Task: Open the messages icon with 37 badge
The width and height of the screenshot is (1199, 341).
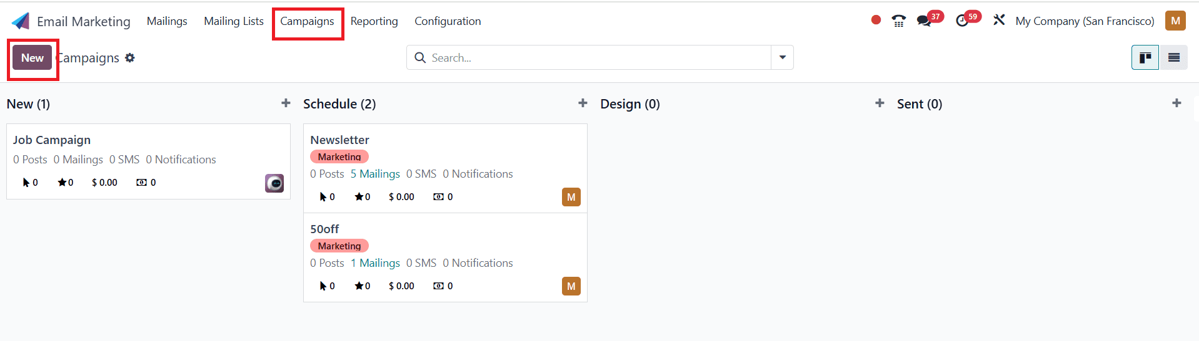Action: pyautogui.click(x=924, y=21)
